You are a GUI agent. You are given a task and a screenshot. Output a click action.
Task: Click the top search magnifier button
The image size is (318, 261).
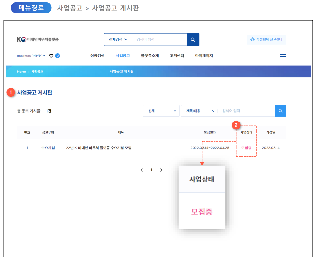(193, 39)
